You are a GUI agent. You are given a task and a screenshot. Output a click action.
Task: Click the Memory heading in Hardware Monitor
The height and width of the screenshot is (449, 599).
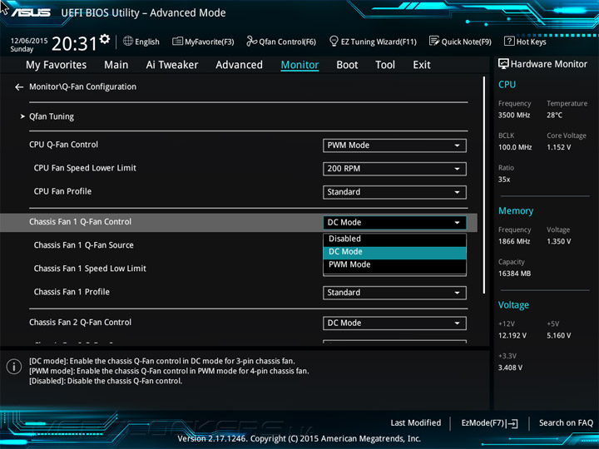coord(516,211)
